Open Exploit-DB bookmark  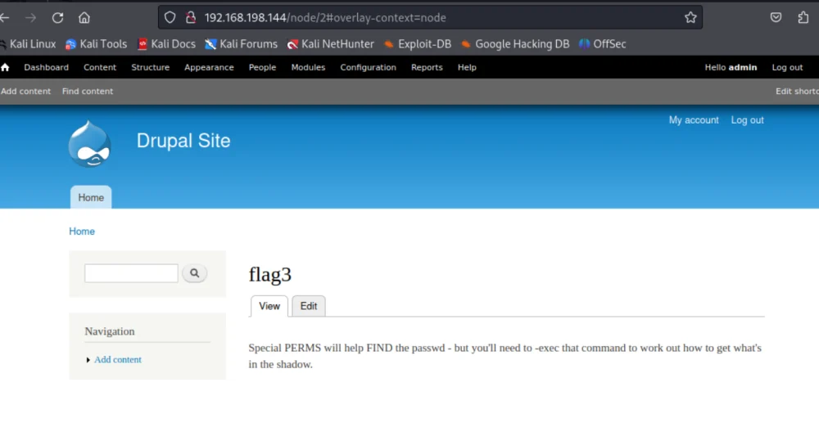click(x=418, y=44)
